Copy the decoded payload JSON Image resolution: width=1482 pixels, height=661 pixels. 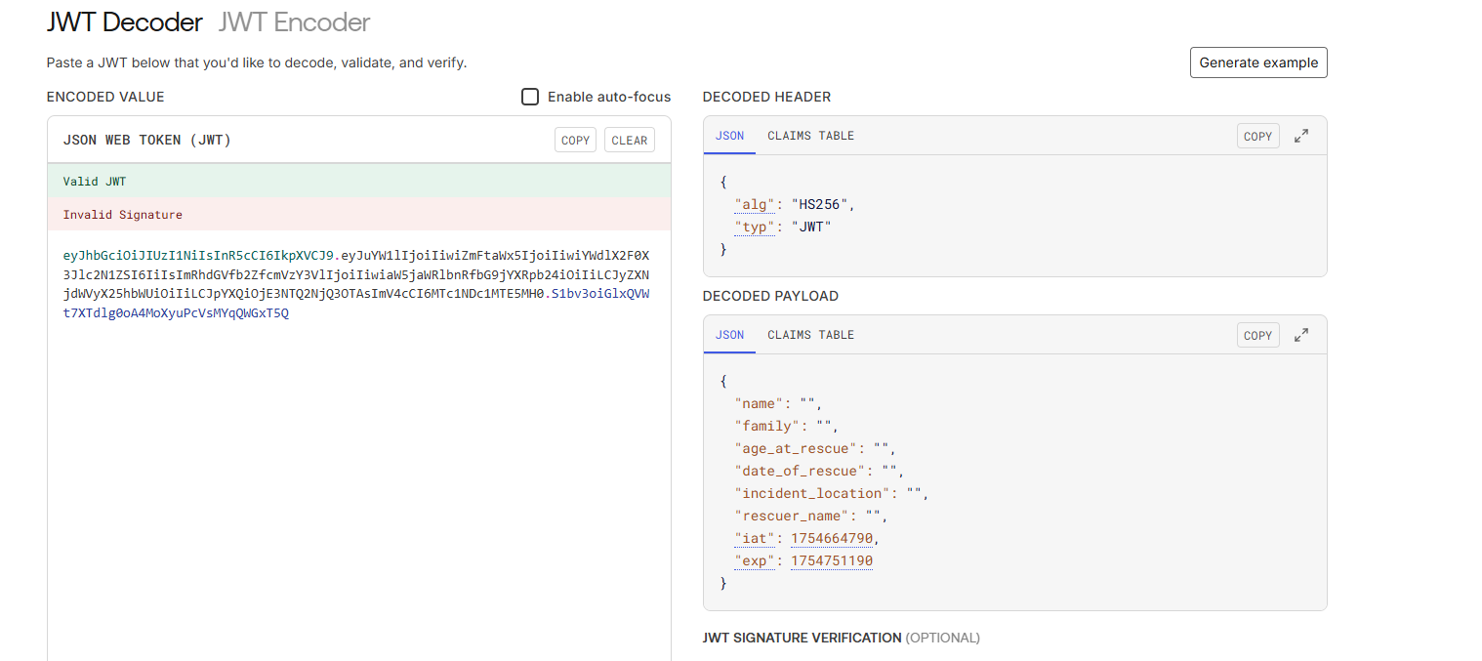1257,335
